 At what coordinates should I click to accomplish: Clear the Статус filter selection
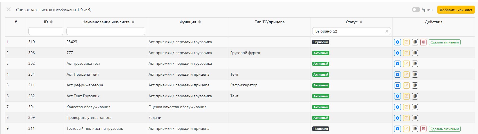coord(387,31)
